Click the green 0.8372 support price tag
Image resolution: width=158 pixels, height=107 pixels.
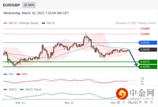tap(148, 62)
